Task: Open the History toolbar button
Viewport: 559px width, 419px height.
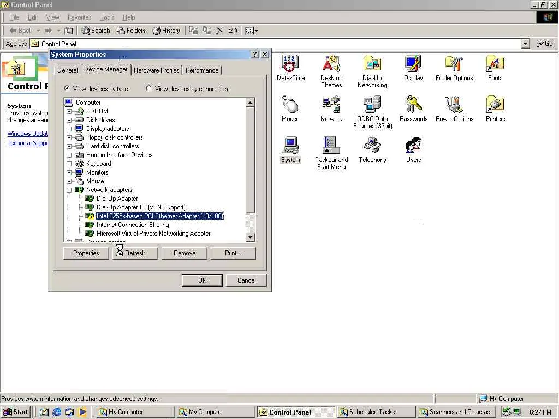Action: click(166, 31)
